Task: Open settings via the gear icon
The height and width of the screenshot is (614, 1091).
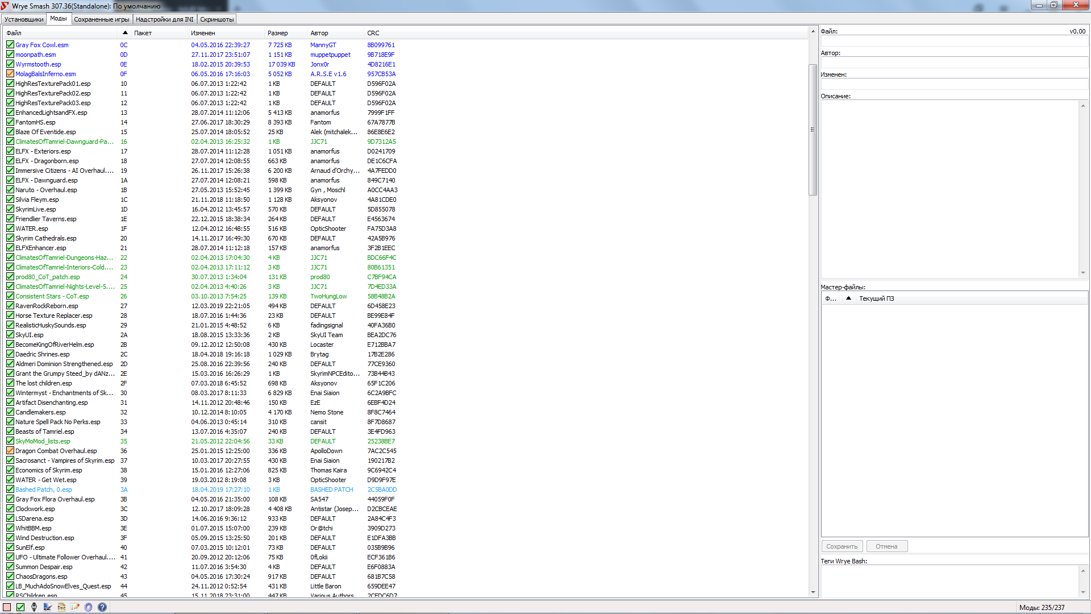Action: [89, 607]
